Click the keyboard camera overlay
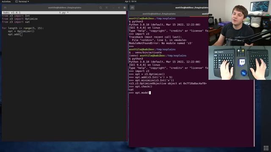271x152 pixels. pyautogui.click(x=240, y=63)
